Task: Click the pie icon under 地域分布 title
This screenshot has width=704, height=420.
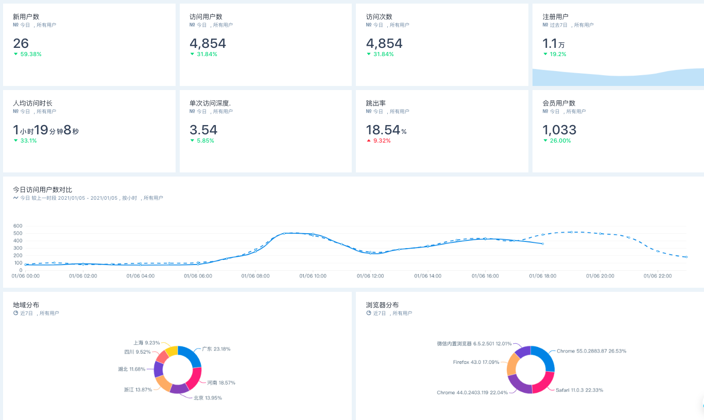Action: pyautogui.click(x=15, y=313)
